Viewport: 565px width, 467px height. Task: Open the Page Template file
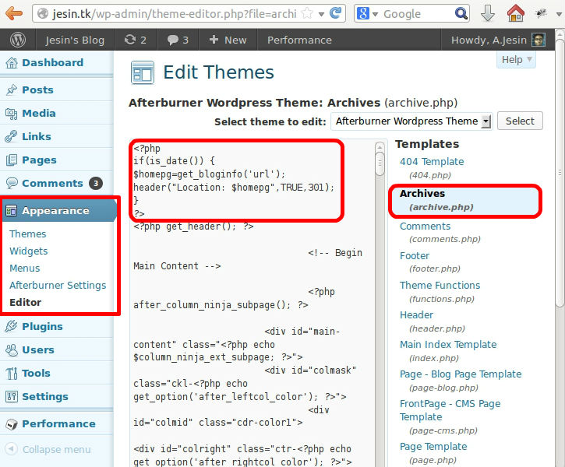[433, 447]
